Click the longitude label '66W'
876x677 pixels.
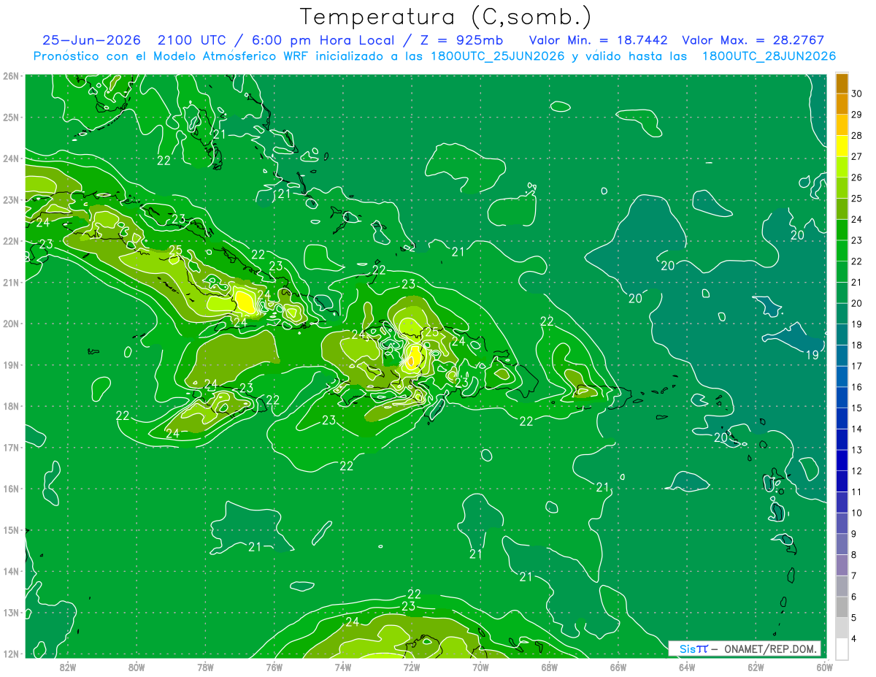click(618, 668)
